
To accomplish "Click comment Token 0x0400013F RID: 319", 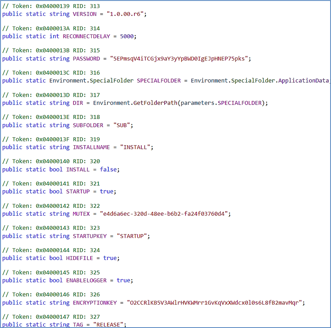I will [x=51, y=139].
